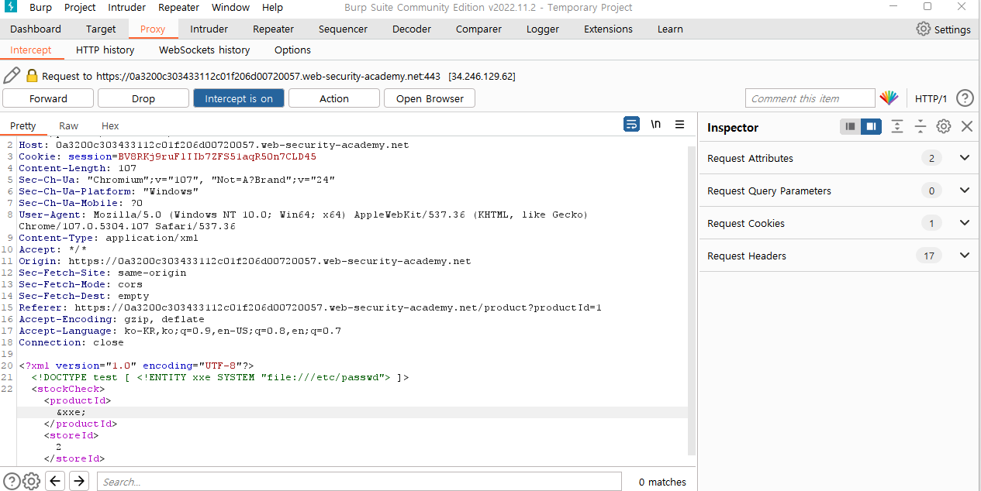Click the session cookie value text
Image resolution: width=981 pixels, height=491 pixels.
pos(216,156)
